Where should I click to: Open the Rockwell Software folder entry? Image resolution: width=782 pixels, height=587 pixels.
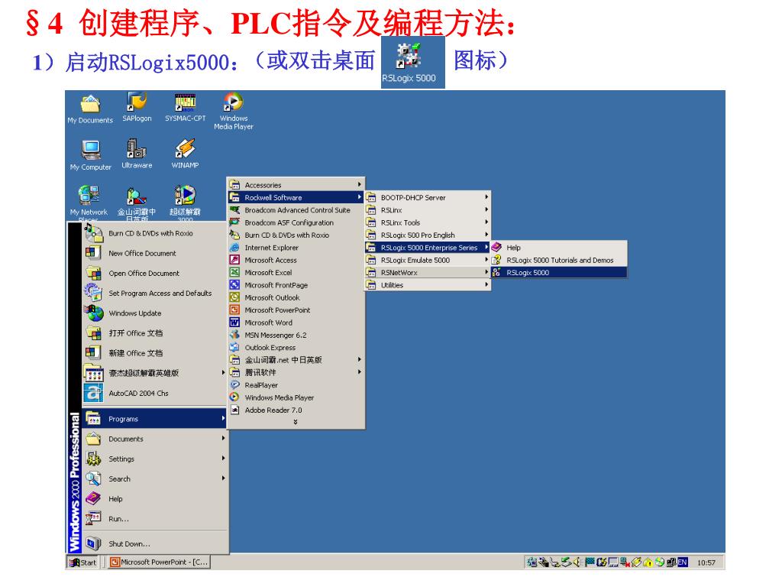pyautogui.click(x=296, y=197)
